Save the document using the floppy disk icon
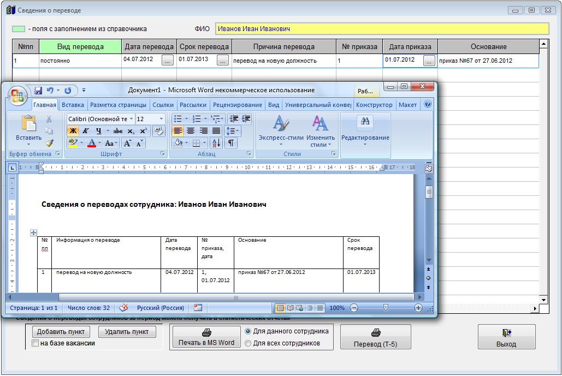 click(38, 91)
